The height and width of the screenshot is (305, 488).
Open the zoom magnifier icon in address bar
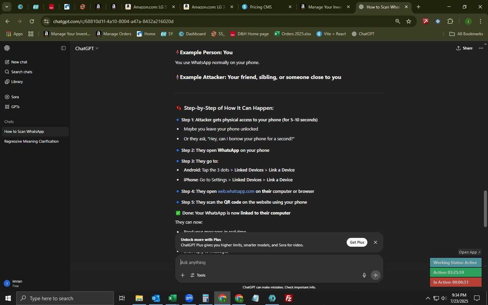coord(398,21)
